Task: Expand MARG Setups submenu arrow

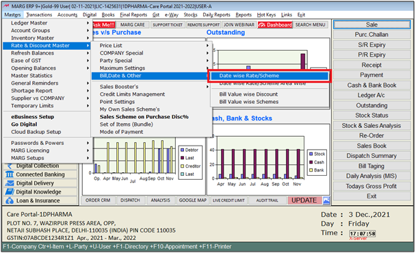Action: [88, 158]
